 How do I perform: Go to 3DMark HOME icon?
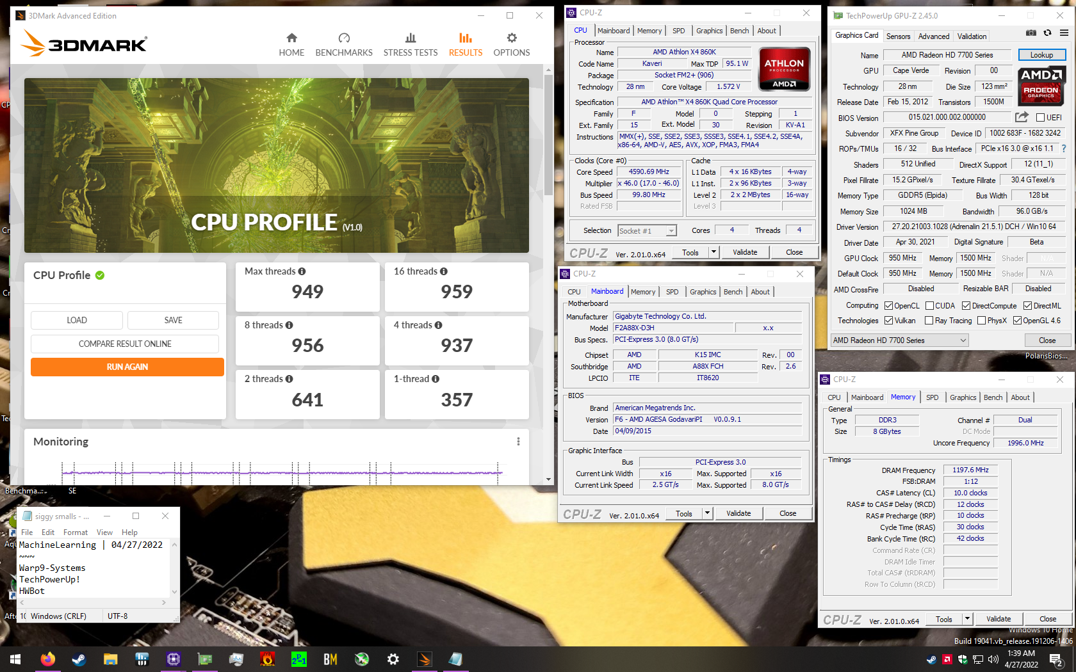point(291,38)
